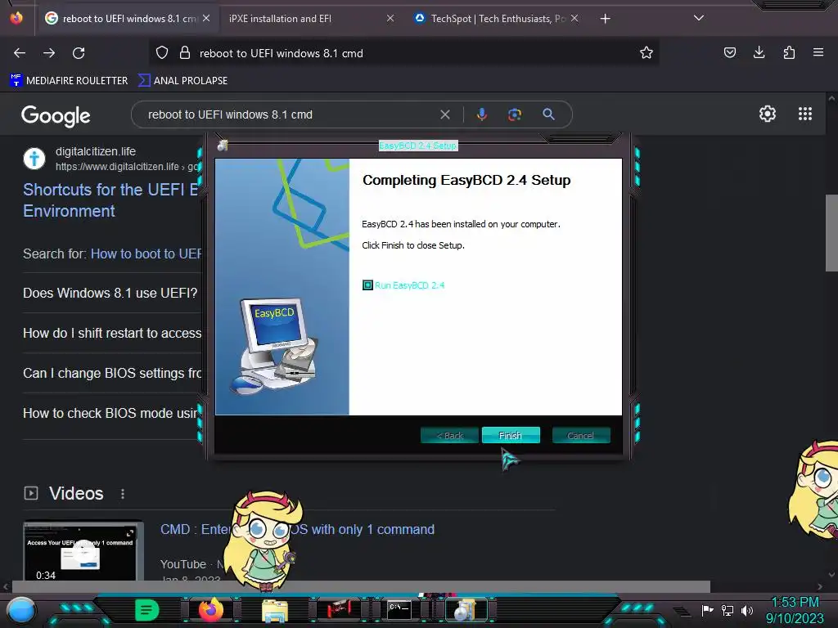This screenshot has height=628, width=838.
Task: Open the tracking protection shield icon
Action: 162,53
